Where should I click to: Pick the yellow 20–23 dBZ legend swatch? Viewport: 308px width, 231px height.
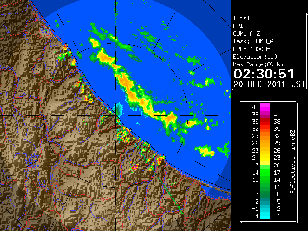click(265, 158)
